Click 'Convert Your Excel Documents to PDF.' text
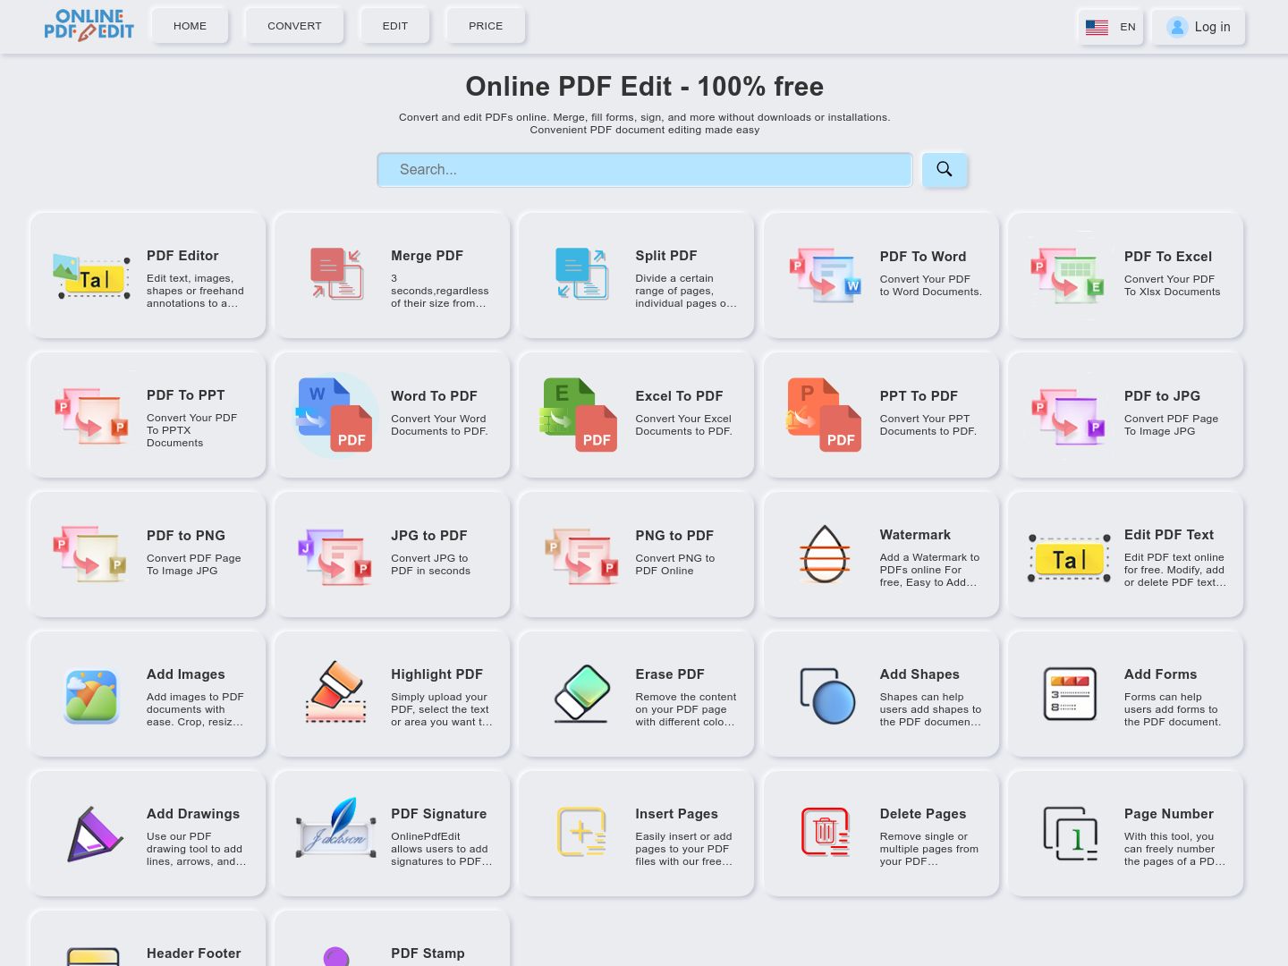This screenshot has width=1288, height=966. click(x=684, y=425)
